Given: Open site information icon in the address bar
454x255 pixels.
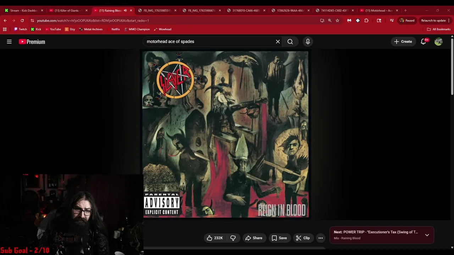Looking at the screenshot, I should coord(32,21).
